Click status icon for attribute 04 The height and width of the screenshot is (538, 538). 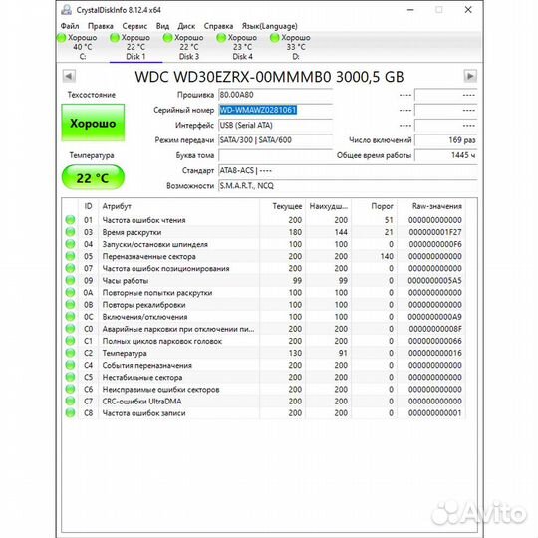point(71,244)
